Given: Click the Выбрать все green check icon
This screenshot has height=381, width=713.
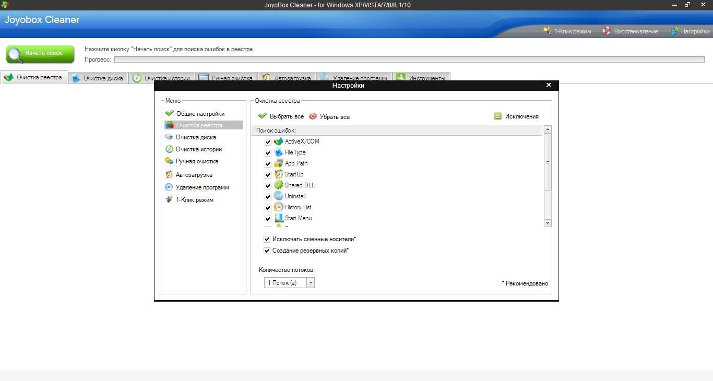Looking at the screenshot, I should (263, 116).
